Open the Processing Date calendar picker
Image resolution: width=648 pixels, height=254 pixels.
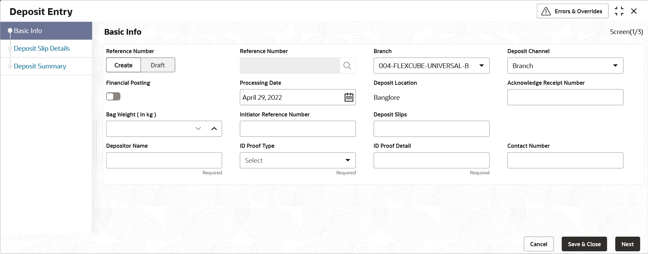tap(349, 97)
